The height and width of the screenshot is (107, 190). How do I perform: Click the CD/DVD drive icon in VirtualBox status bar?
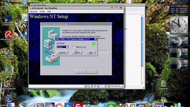point(89,86)
